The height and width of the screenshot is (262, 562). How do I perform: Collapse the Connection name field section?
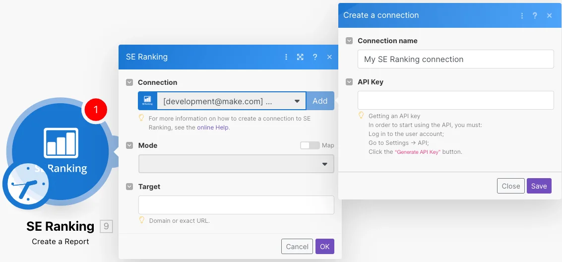point(349,41)
